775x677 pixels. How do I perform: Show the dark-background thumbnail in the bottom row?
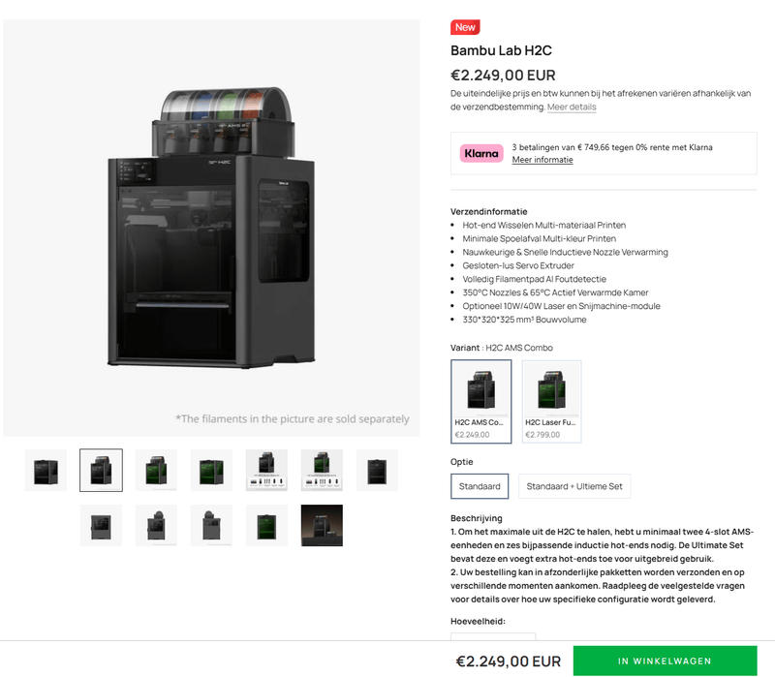coord(322,525)
